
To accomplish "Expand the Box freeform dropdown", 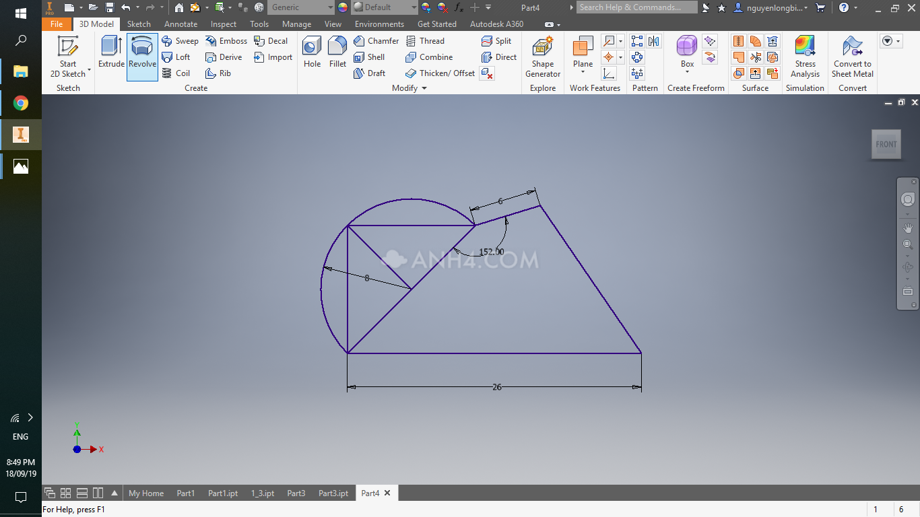I will click(687, 72).
